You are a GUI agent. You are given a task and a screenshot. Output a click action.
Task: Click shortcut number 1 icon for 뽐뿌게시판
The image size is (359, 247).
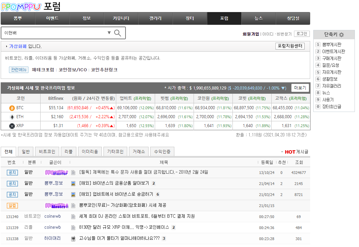click(x=318, y=44)
